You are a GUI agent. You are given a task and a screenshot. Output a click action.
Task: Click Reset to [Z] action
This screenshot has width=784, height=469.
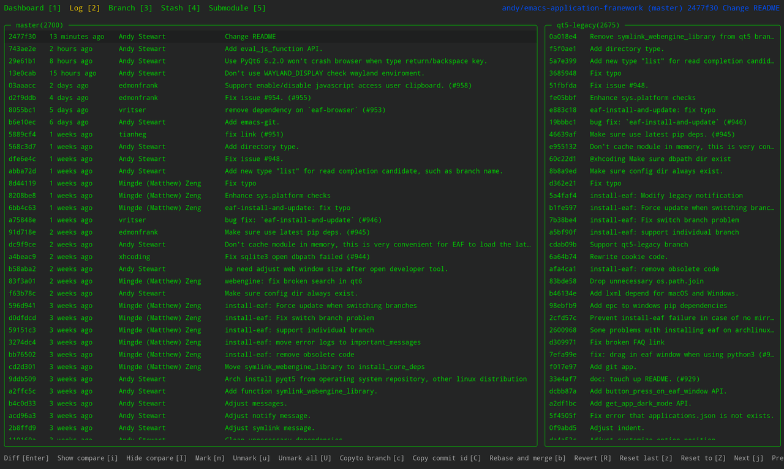703,458
